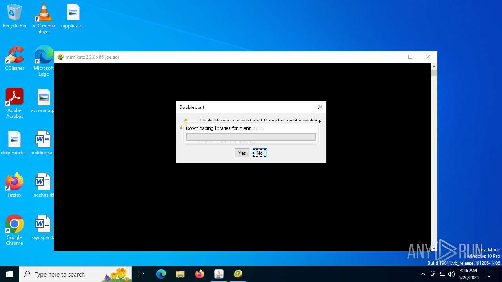Click the meet now tray icon

coord(433,274)
